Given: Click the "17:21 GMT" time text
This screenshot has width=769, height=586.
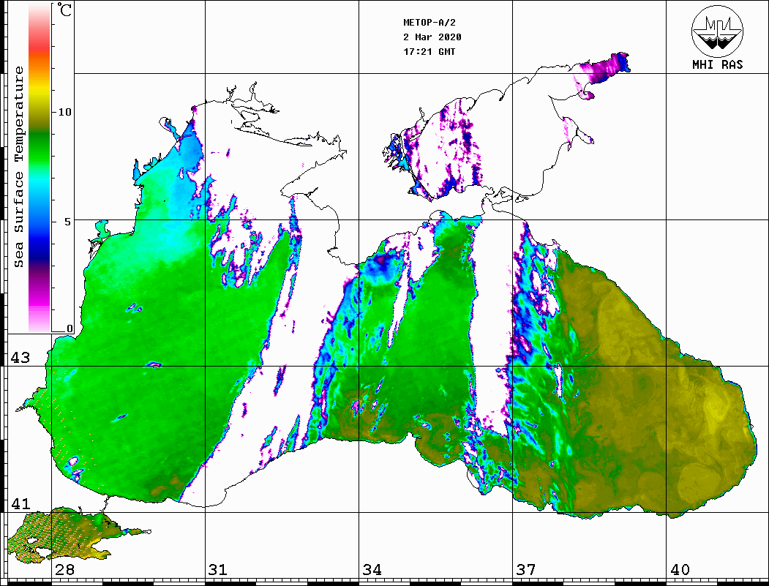Looking at the screenshot, I should [429, 51].
